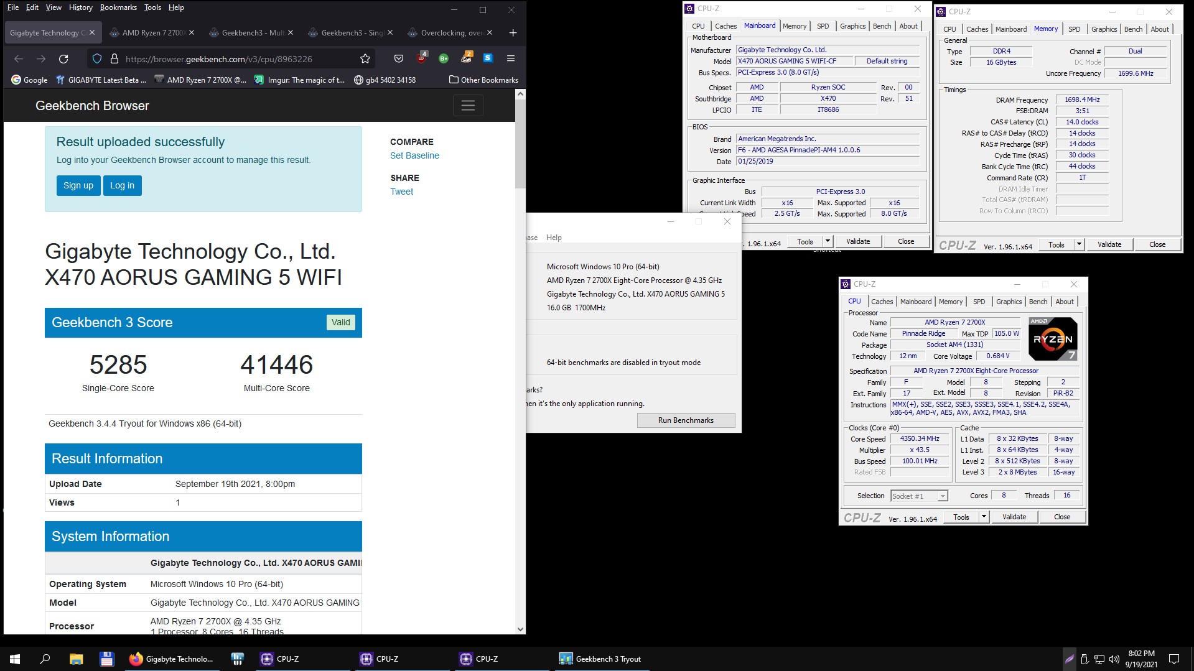Click the taskbar clock showing 8:02 PM

coord(1141,659)
